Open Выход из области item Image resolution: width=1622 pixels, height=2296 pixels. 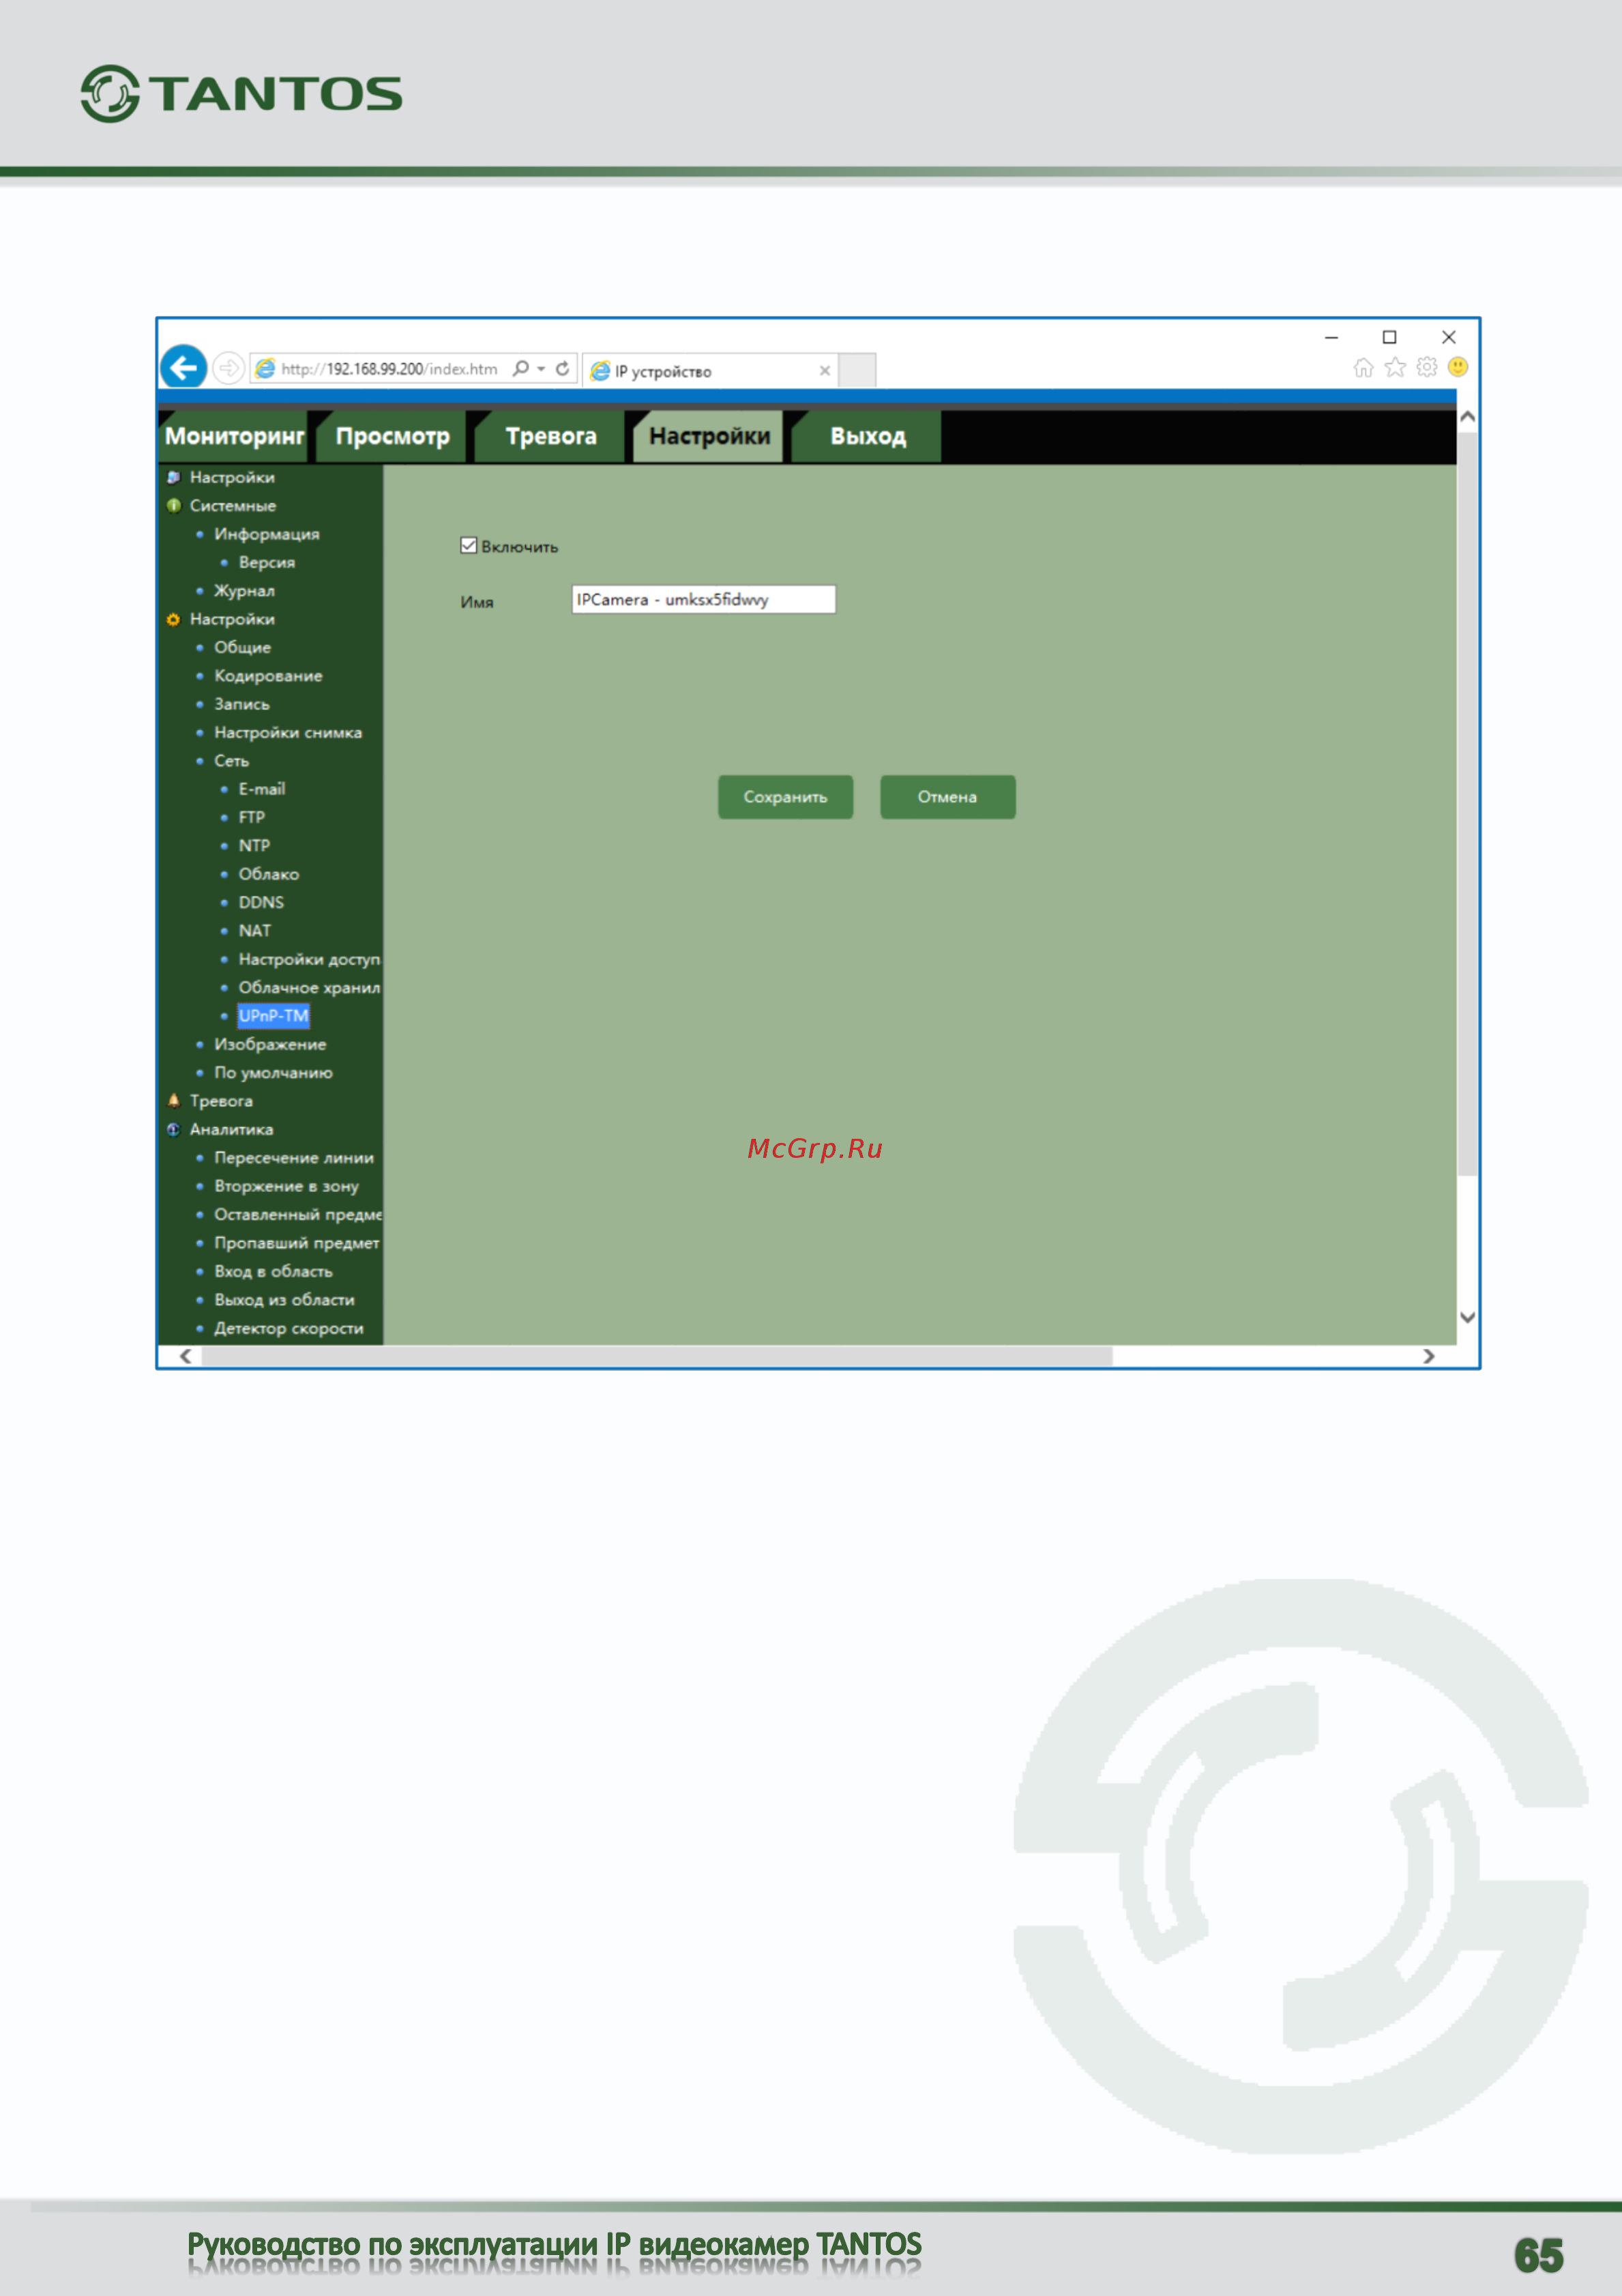284,1299
